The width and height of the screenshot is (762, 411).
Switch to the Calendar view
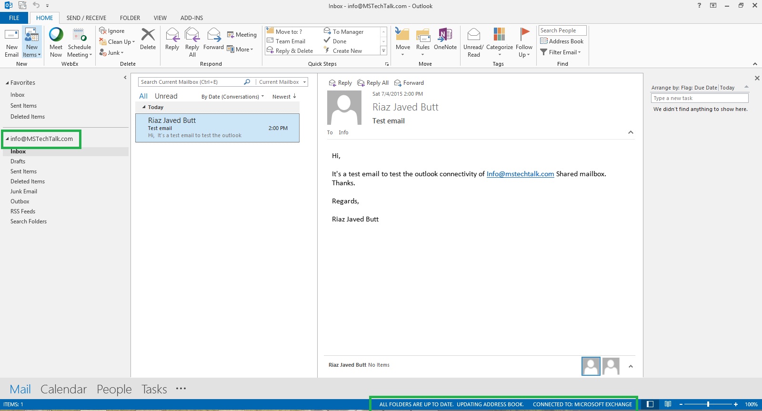point(63,389)
